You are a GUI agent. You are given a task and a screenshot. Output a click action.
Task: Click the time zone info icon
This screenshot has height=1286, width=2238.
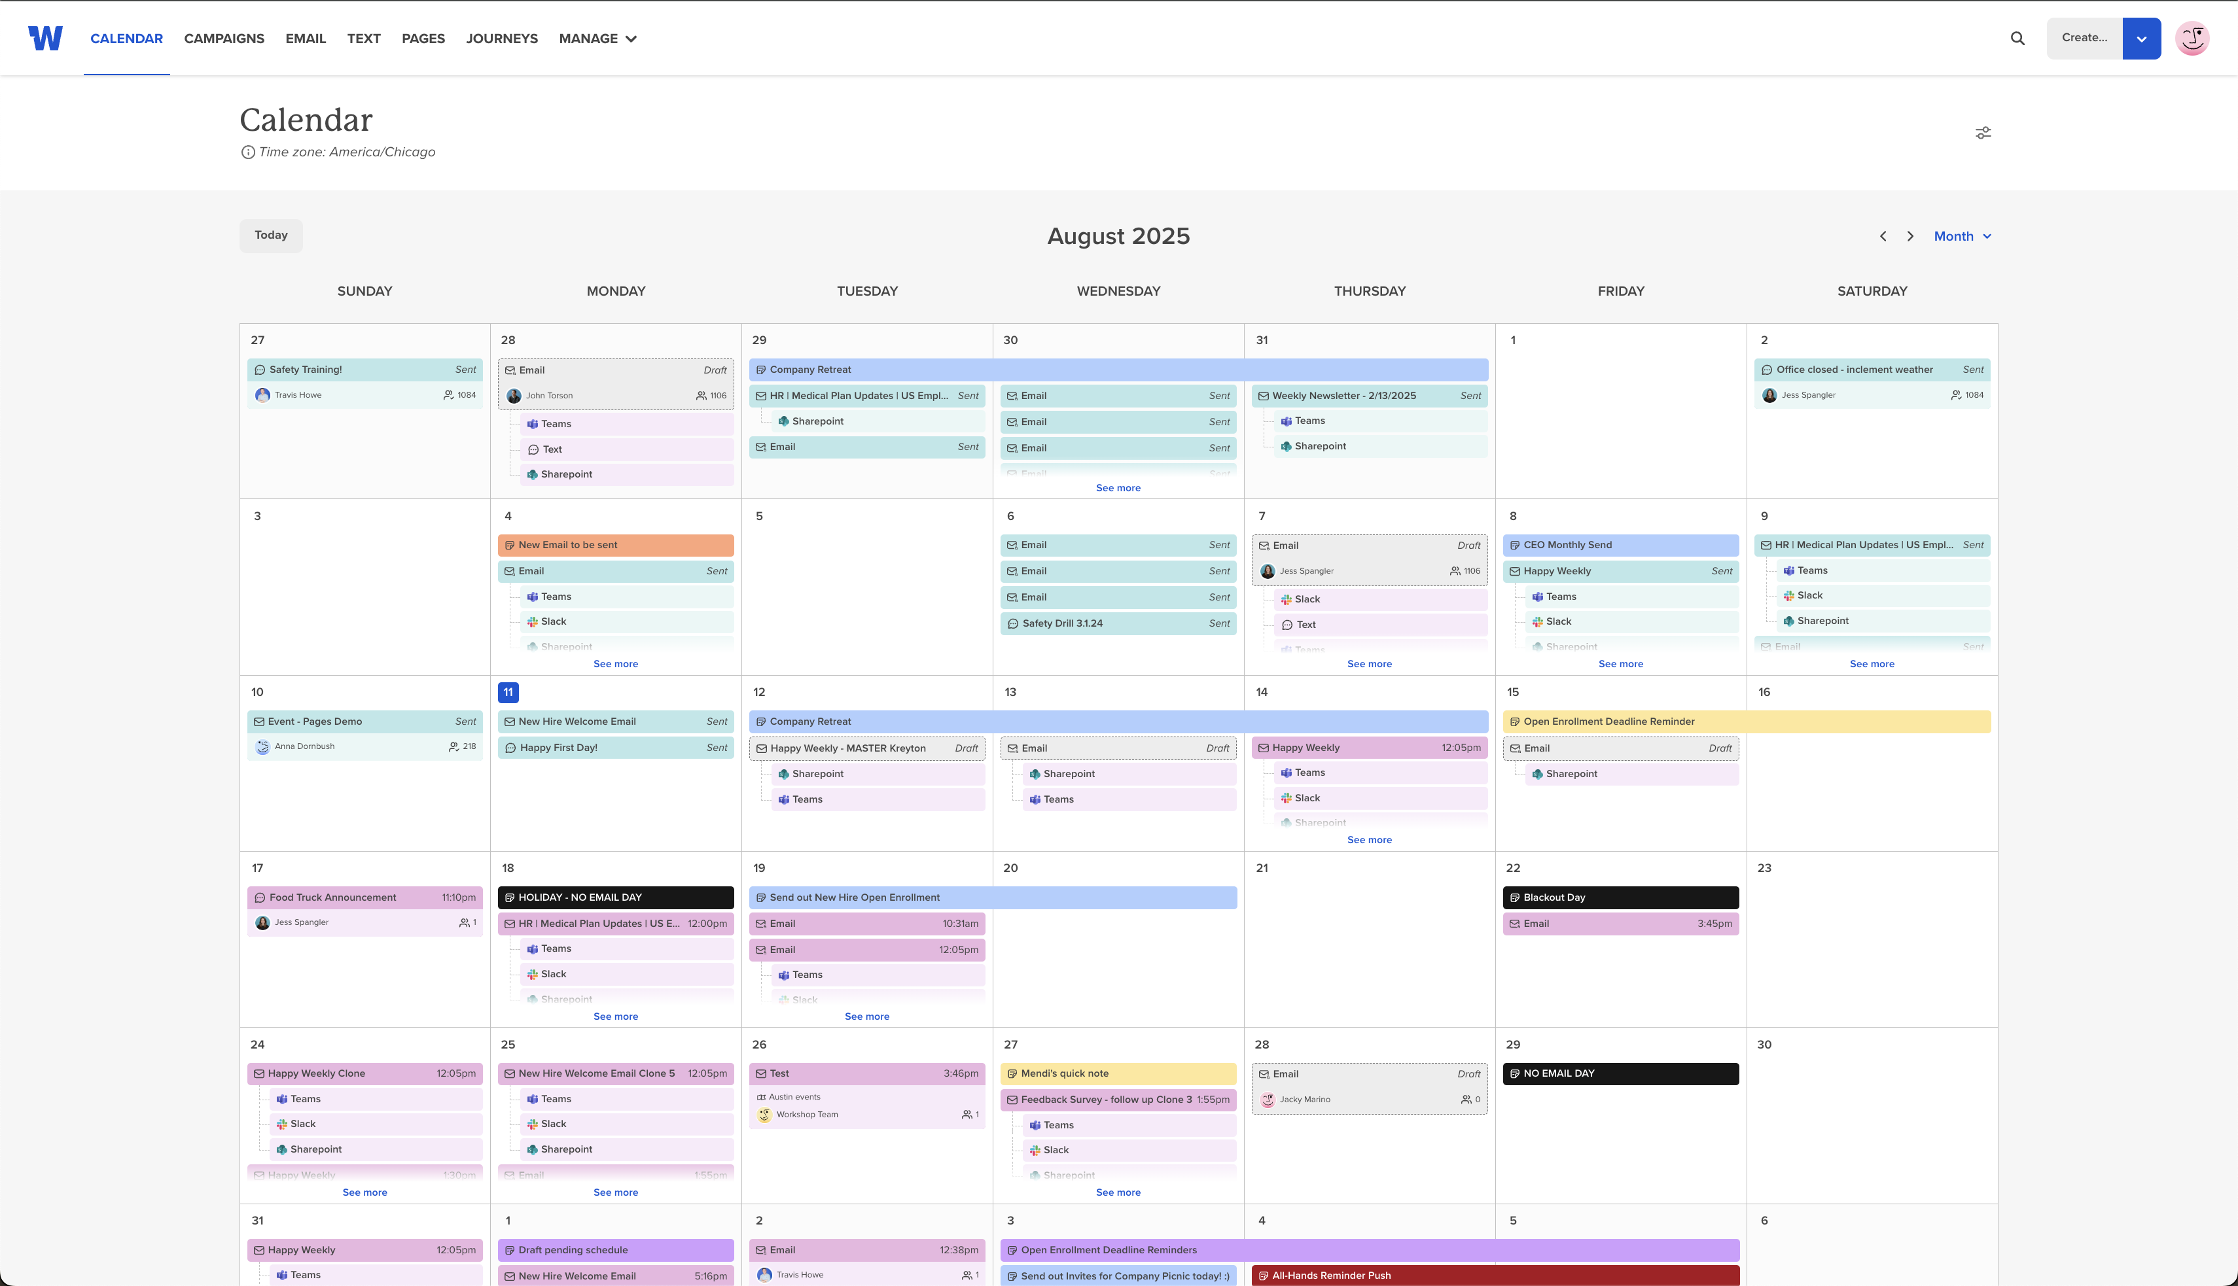248,152
